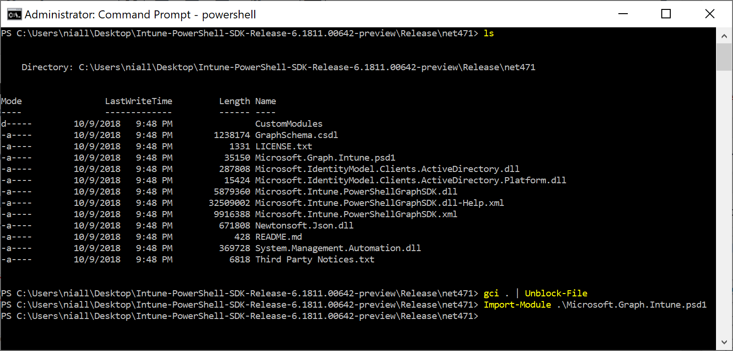
Task: Select the CustomModules directory entry
Action: [x=289, y=123]
